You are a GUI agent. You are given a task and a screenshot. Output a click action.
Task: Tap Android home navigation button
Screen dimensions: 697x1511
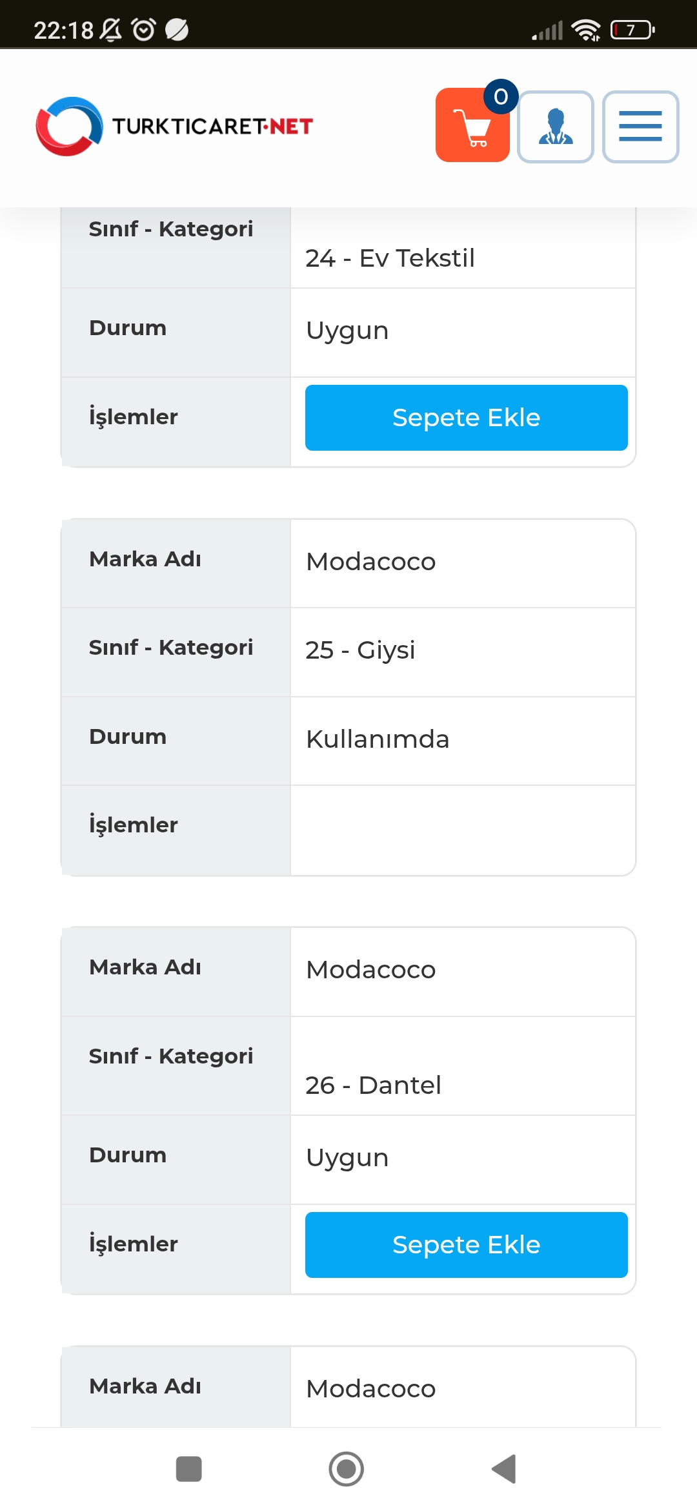point(347,1469)
